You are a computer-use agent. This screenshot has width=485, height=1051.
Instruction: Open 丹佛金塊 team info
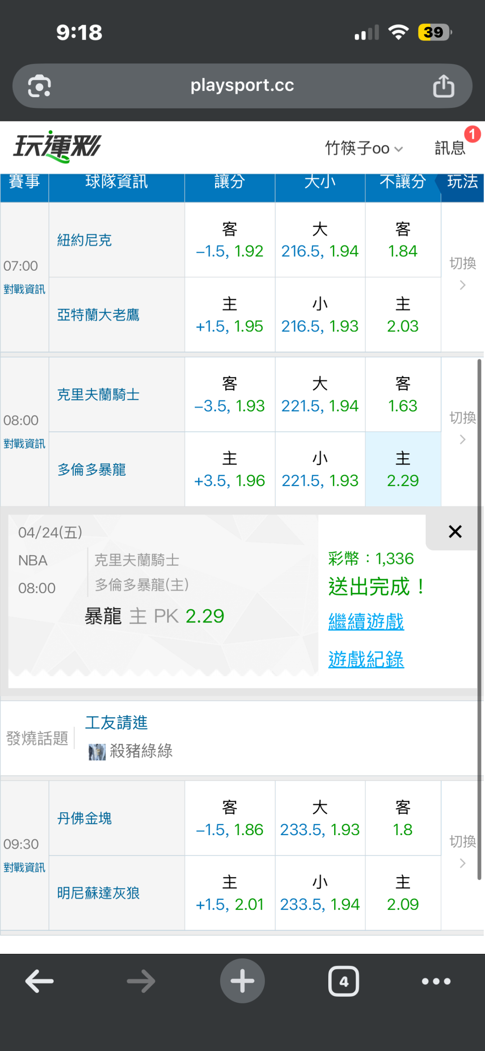coord(84,818)
